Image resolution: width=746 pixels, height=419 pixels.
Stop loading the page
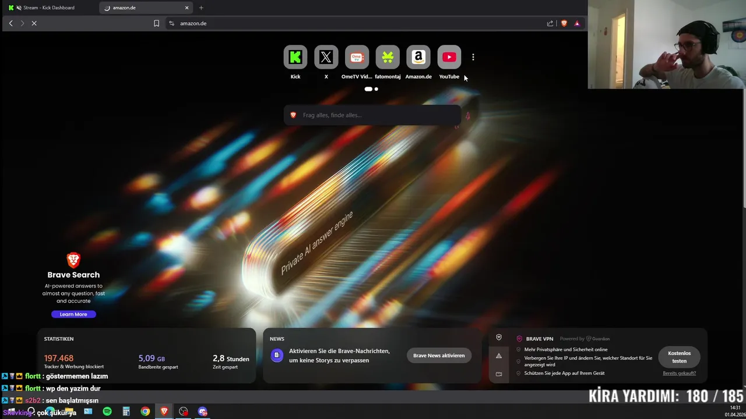(x=34, y=23)
